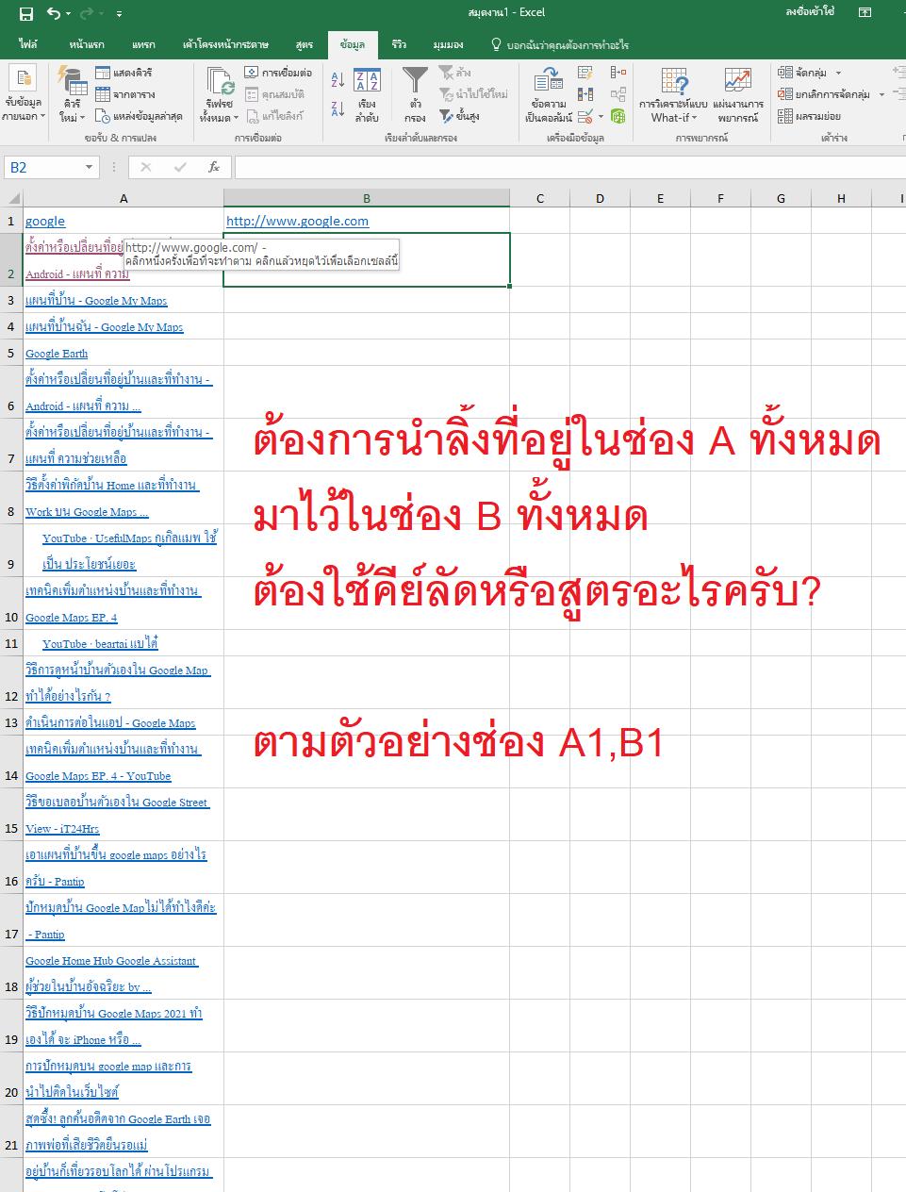Image resolution: width=906 pixels, height=1192 pixels.
Task: Sort A to Z ascending icon
Action: (x=338, y=81)
